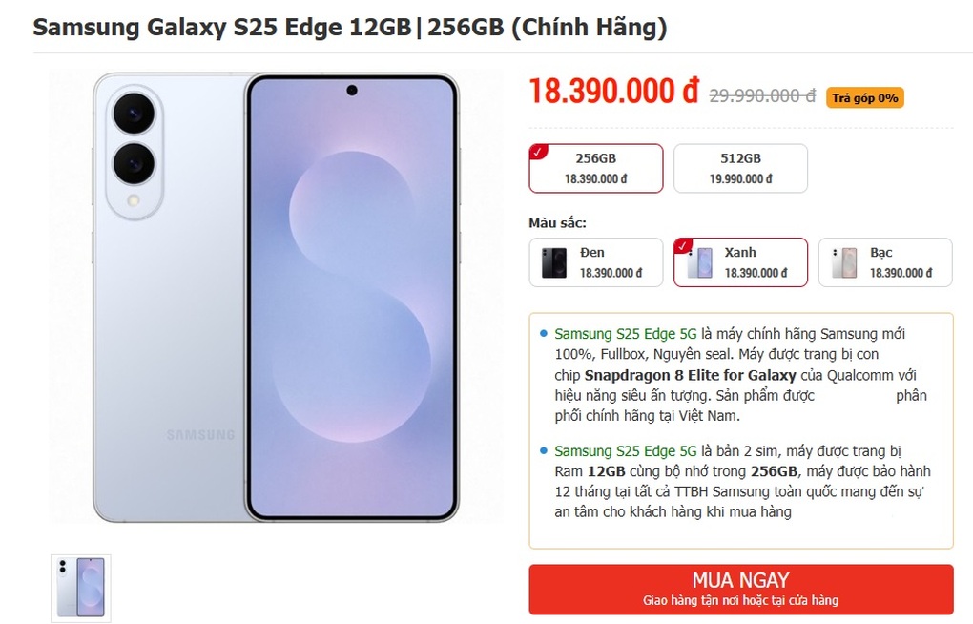Image resolution: width=973 pixels, height=624 pixels.
Task: Click the Trả góp 0% badge
Action: pos(862,96)
